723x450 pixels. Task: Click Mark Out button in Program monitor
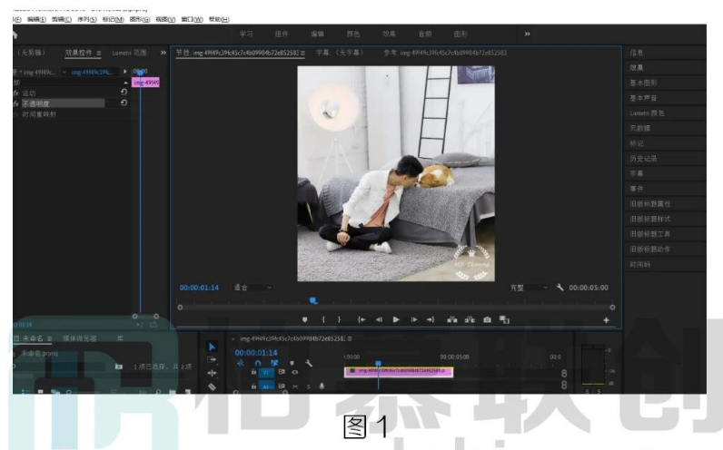pos(340,319)
